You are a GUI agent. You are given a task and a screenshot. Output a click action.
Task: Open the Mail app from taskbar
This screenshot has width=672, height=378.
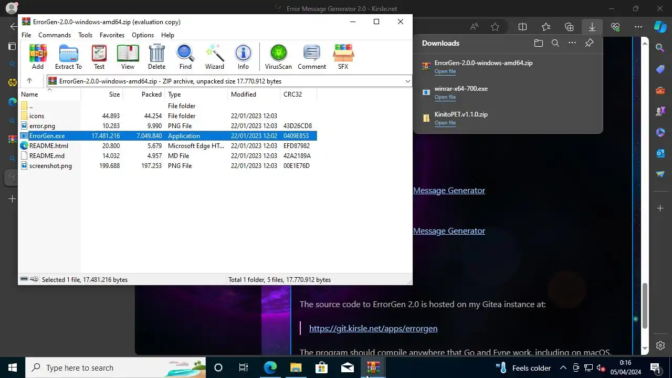click(x=347, y=367)
